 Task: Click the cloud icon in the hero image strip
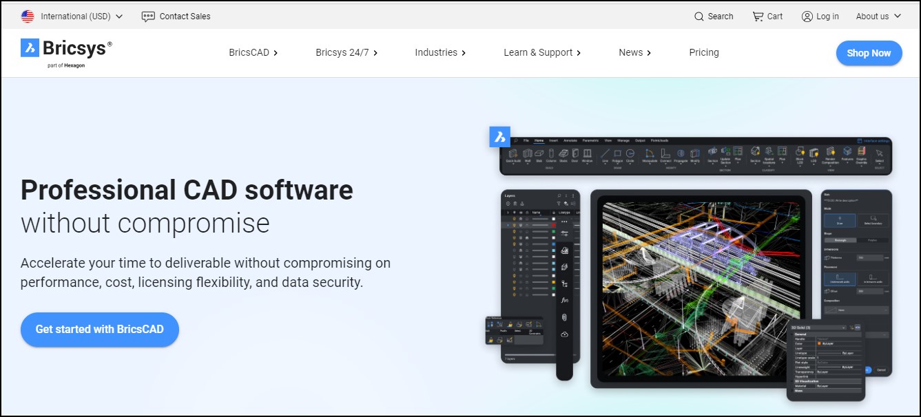pyautogui.click(x=564, y=334)
